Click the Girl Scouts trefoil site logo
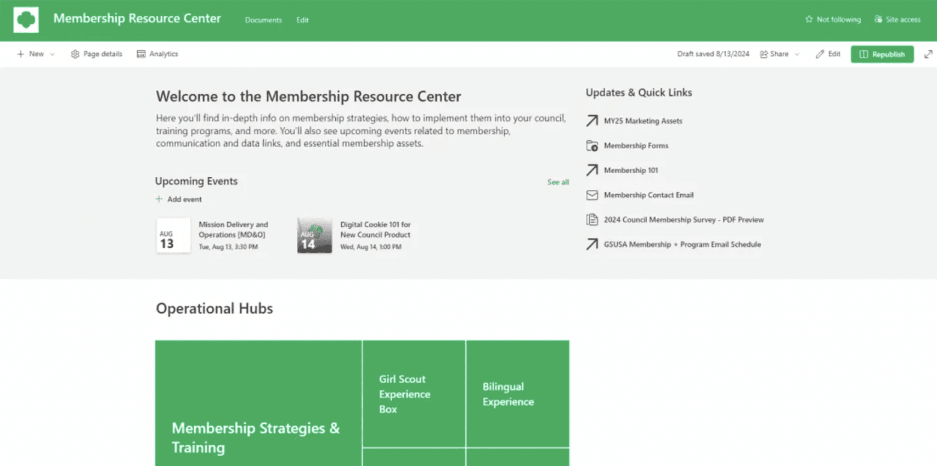This screenshot has width=937, height=466. point(26,20)
